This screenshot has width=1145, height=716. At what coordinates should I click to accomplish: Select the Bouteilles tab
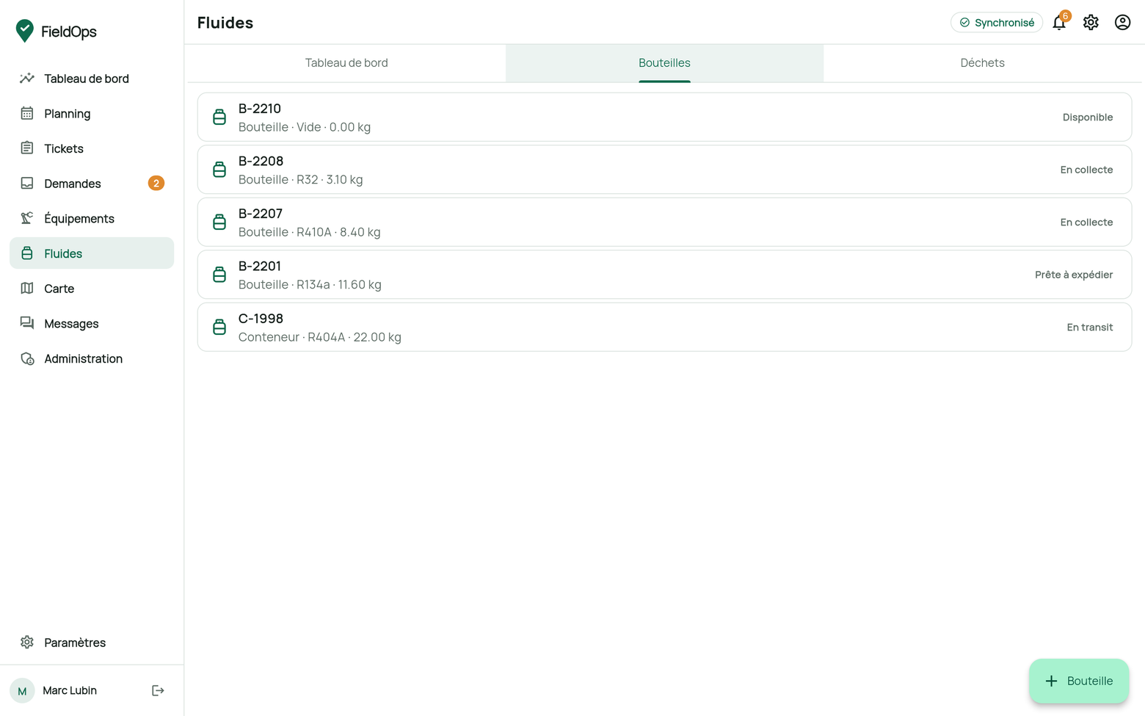pyautogui.click(x=664, y=63)
